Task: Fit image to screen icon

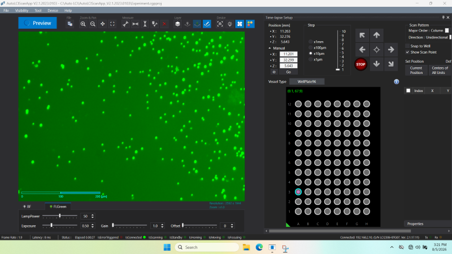Action: [x=112, y=24]
